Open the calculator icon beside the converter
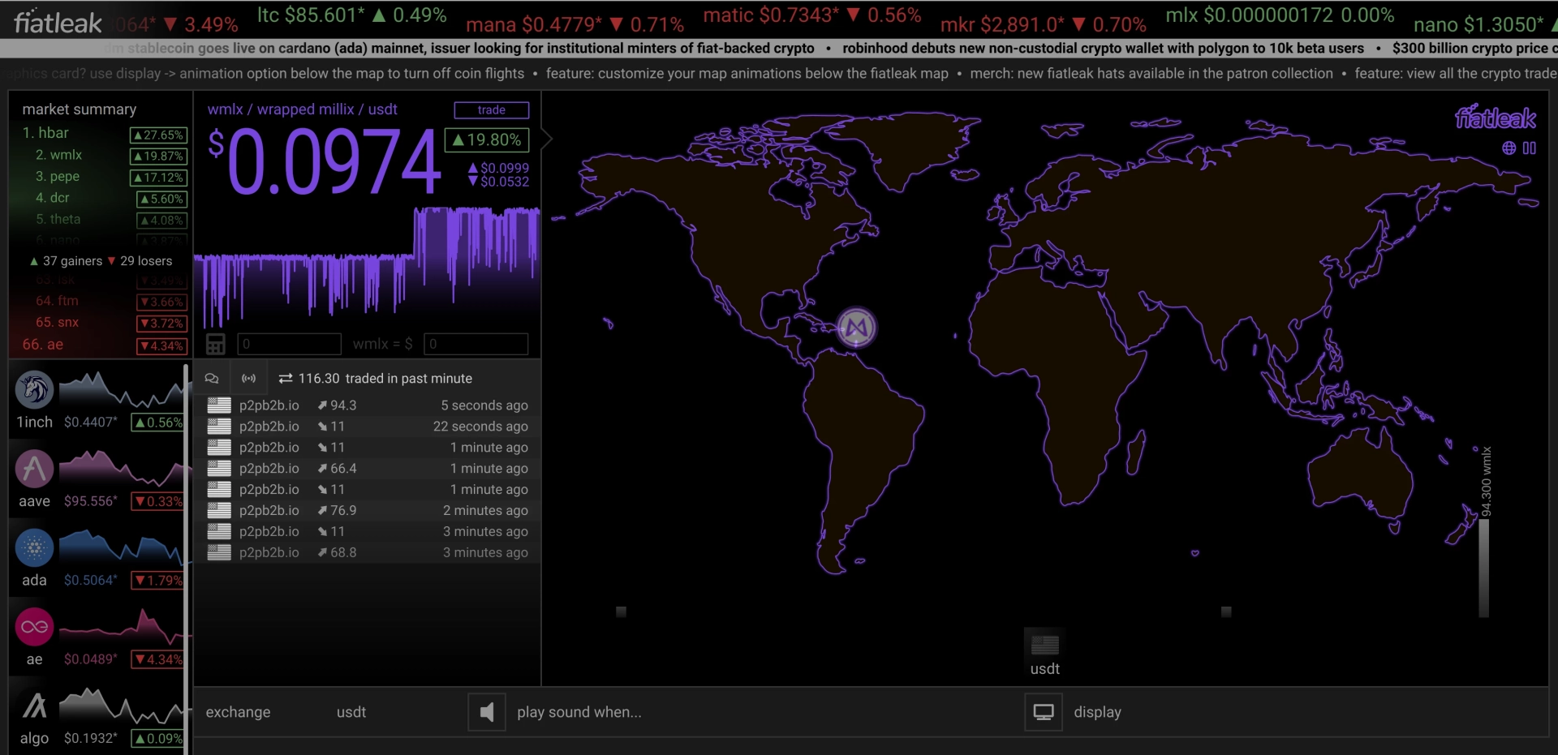 tap(215, 344)
